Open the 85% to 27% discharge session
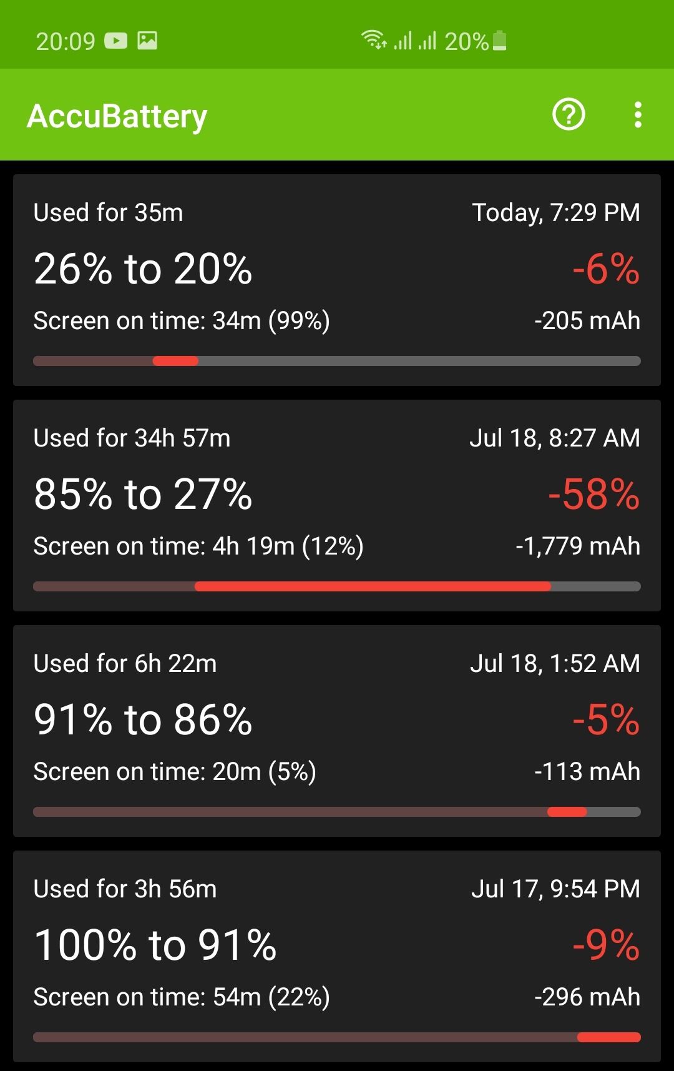 click(x=337, y=505)
